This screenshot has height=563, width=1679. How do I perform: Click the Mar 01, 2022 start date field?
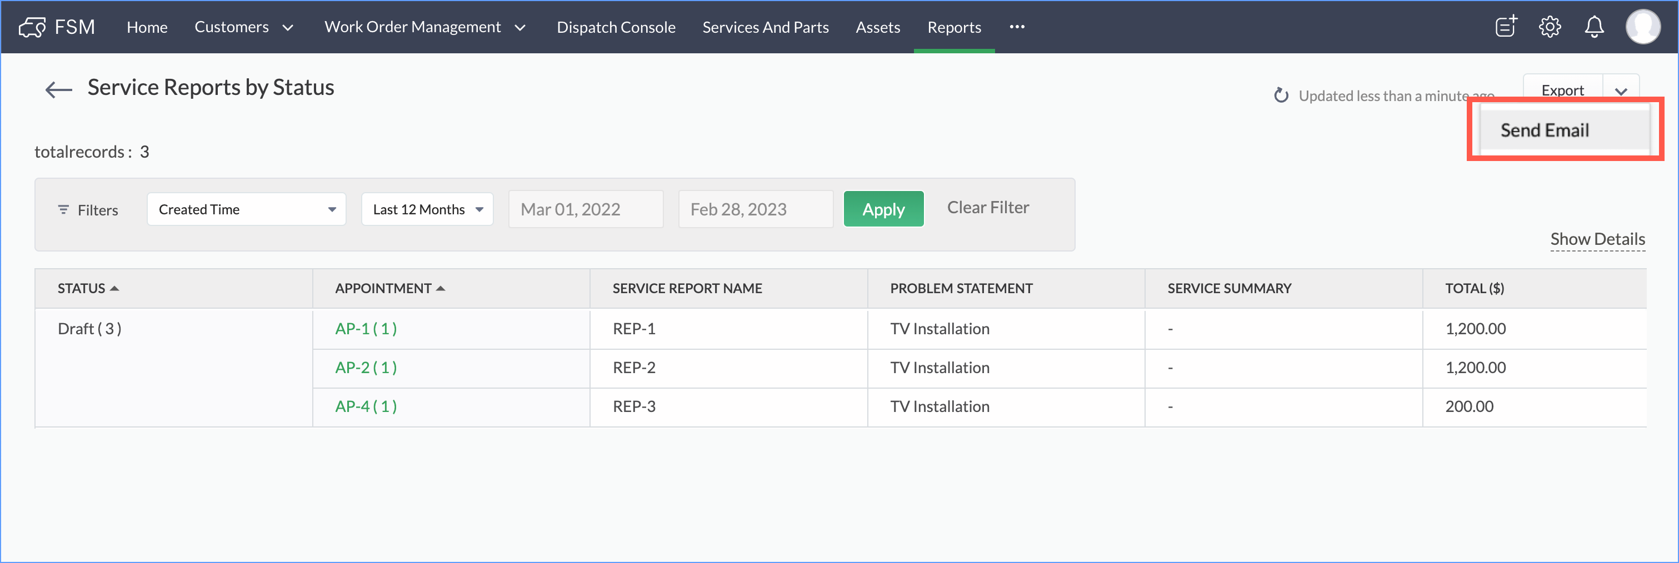[x=585, y=209]
